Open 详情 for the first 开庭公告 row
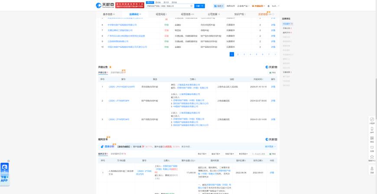Screen dimensions: 377x194 (x=273, y=86)
